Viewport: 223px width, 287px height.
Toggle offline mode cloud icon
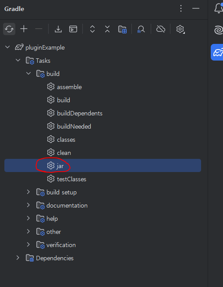[x=161, y=29]
